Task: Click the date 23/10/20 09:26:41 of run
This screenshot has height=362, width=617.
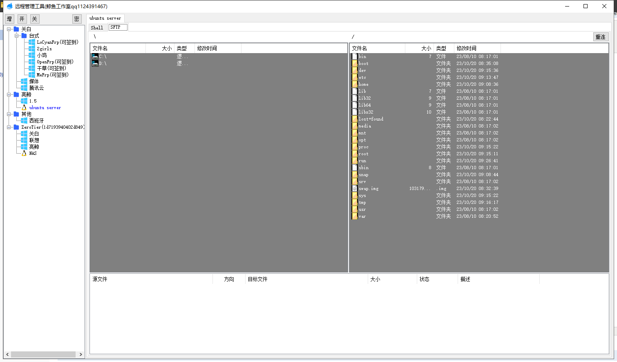Action: (x=477, y=161)
